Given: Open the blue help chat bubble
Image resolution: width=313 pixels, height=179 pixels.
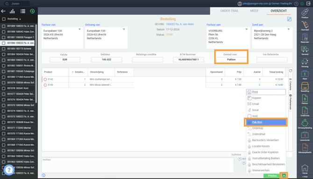Looking at the screenshot, I should tap(9, 170).
